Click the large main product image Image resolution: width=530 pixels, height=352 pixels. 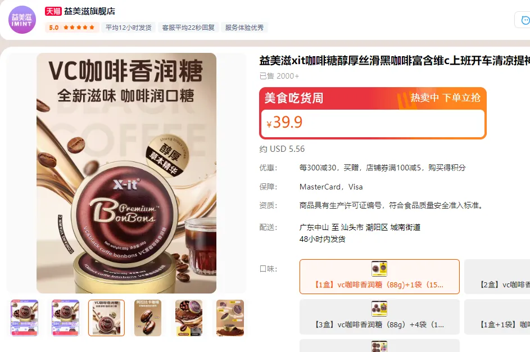(126, 173)
